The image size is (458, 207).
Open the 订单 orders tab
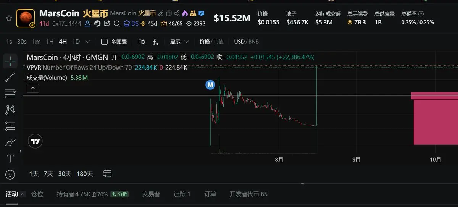(x=210, y=194)
